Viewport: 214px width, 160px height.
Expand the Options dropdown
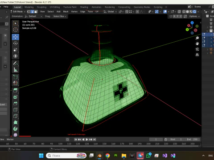(194, 16)
